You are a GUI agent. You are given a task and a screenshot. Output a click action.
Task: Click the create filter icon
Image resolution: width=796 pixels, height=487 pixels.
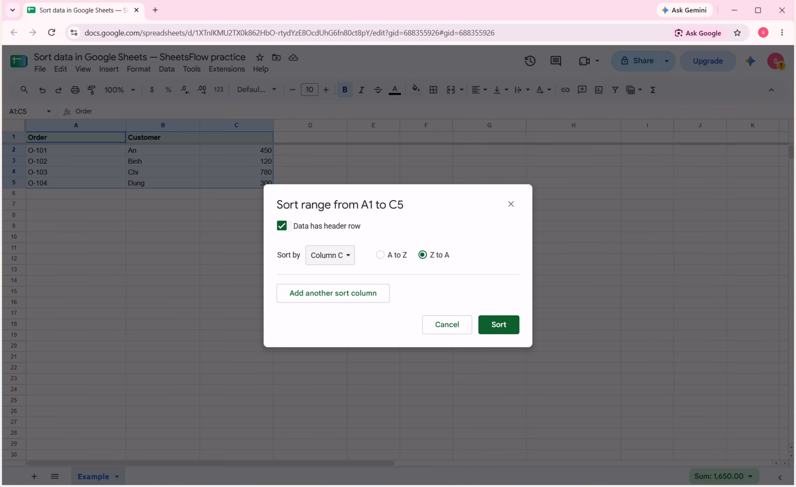(615, 90)
